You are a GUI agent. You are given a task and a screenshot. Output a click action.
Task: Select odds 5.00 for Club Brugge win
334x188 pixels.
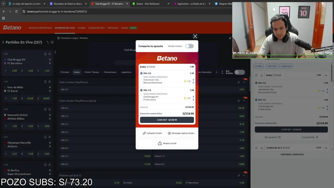tap(11, 71)
